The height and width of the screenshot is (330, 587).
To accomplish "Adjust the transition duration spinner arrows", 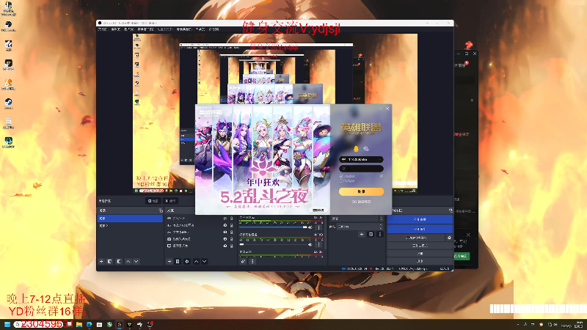I will pyautogui.click(x=380, y=227).
